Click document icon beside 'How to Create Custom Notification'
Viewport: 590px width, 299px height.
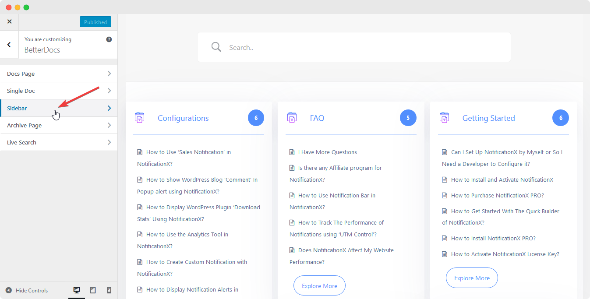pyautogui.click(x=140, y=262)
